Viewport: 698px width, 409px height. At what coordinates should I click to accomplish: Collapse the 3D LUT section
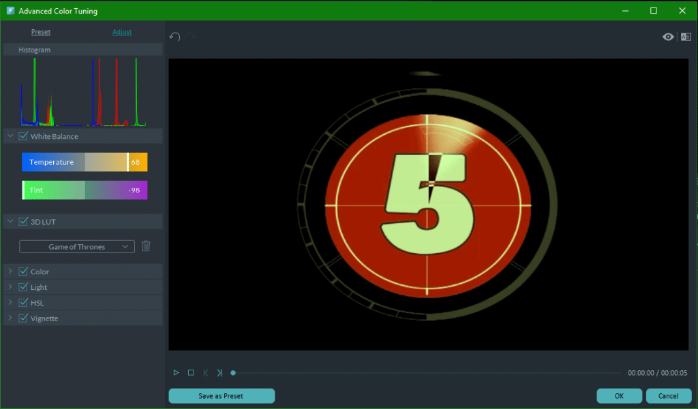pos(10,221)
